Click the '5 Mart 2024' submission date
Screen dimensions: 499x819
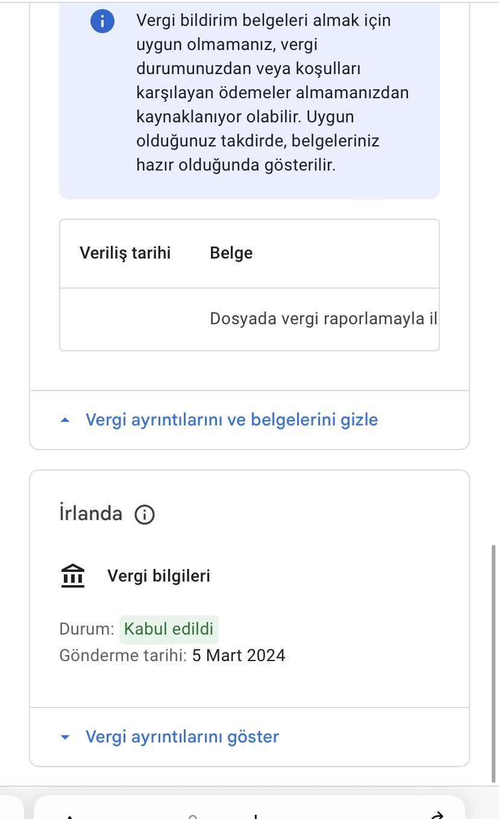point(239,655)
